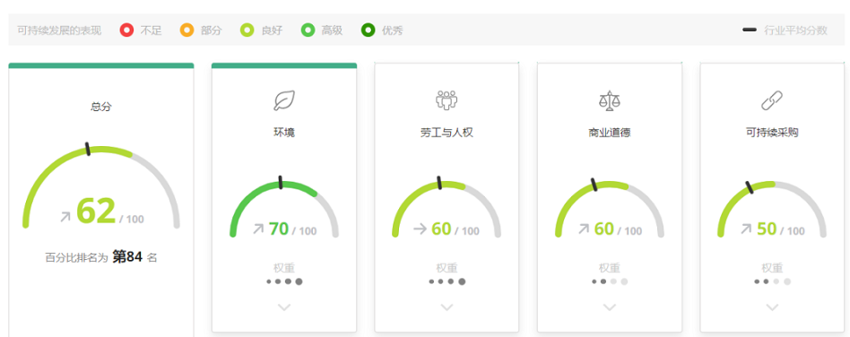Click the 可持续发展的表现 legend label
This screenshot has width=850, height=337.
point(59,30)
